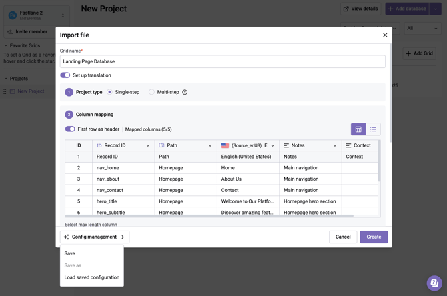Image resolution: width=447 pixels, height=296 pixels.
Task: Select Load saved configuration
Action: (x=92, y=277)
